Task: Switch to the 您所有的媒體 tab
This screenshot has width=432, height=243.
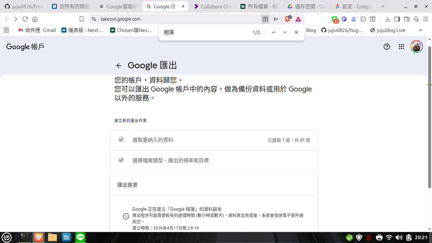Action: (71, 6)
